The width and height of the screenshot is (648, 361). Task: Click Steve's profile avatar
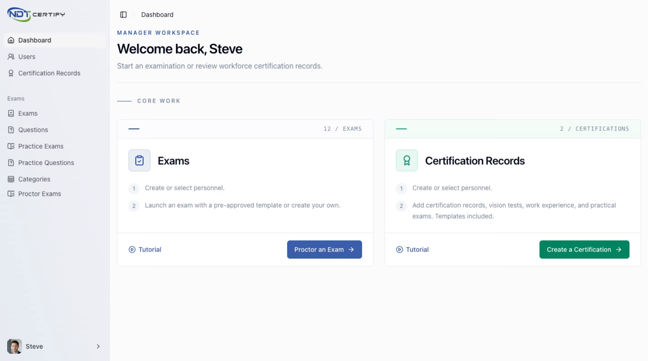[14, 346]
